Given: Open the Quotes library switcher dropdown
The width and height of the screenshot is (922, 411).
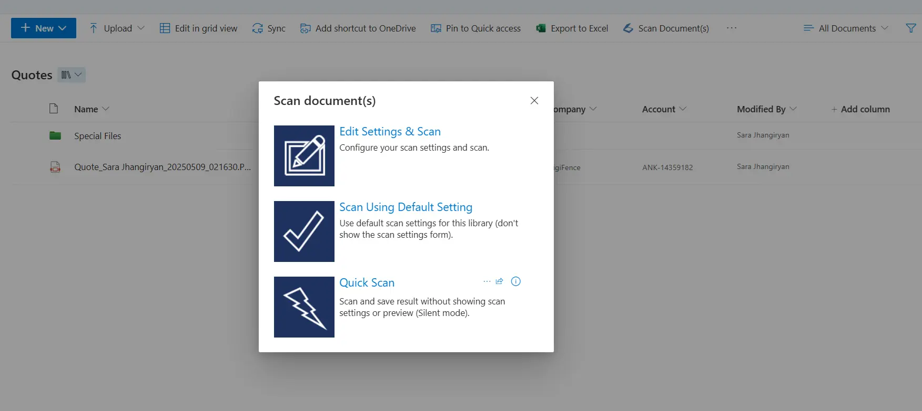Looking at the screenshot, I should coord(72,75).
